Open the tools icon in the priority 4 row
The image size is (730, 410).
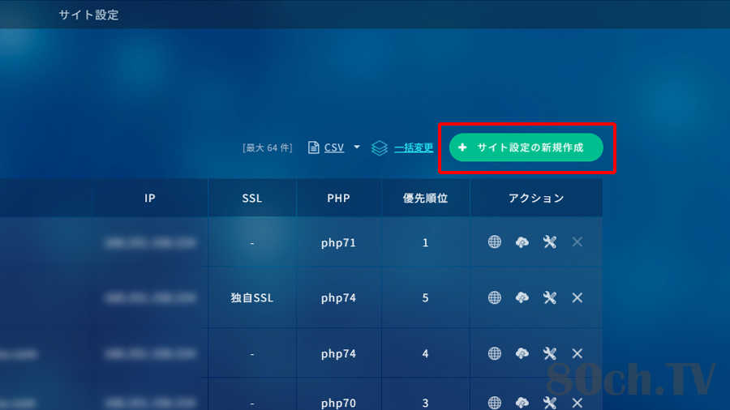pyautogui.click(x=550, y=353)
